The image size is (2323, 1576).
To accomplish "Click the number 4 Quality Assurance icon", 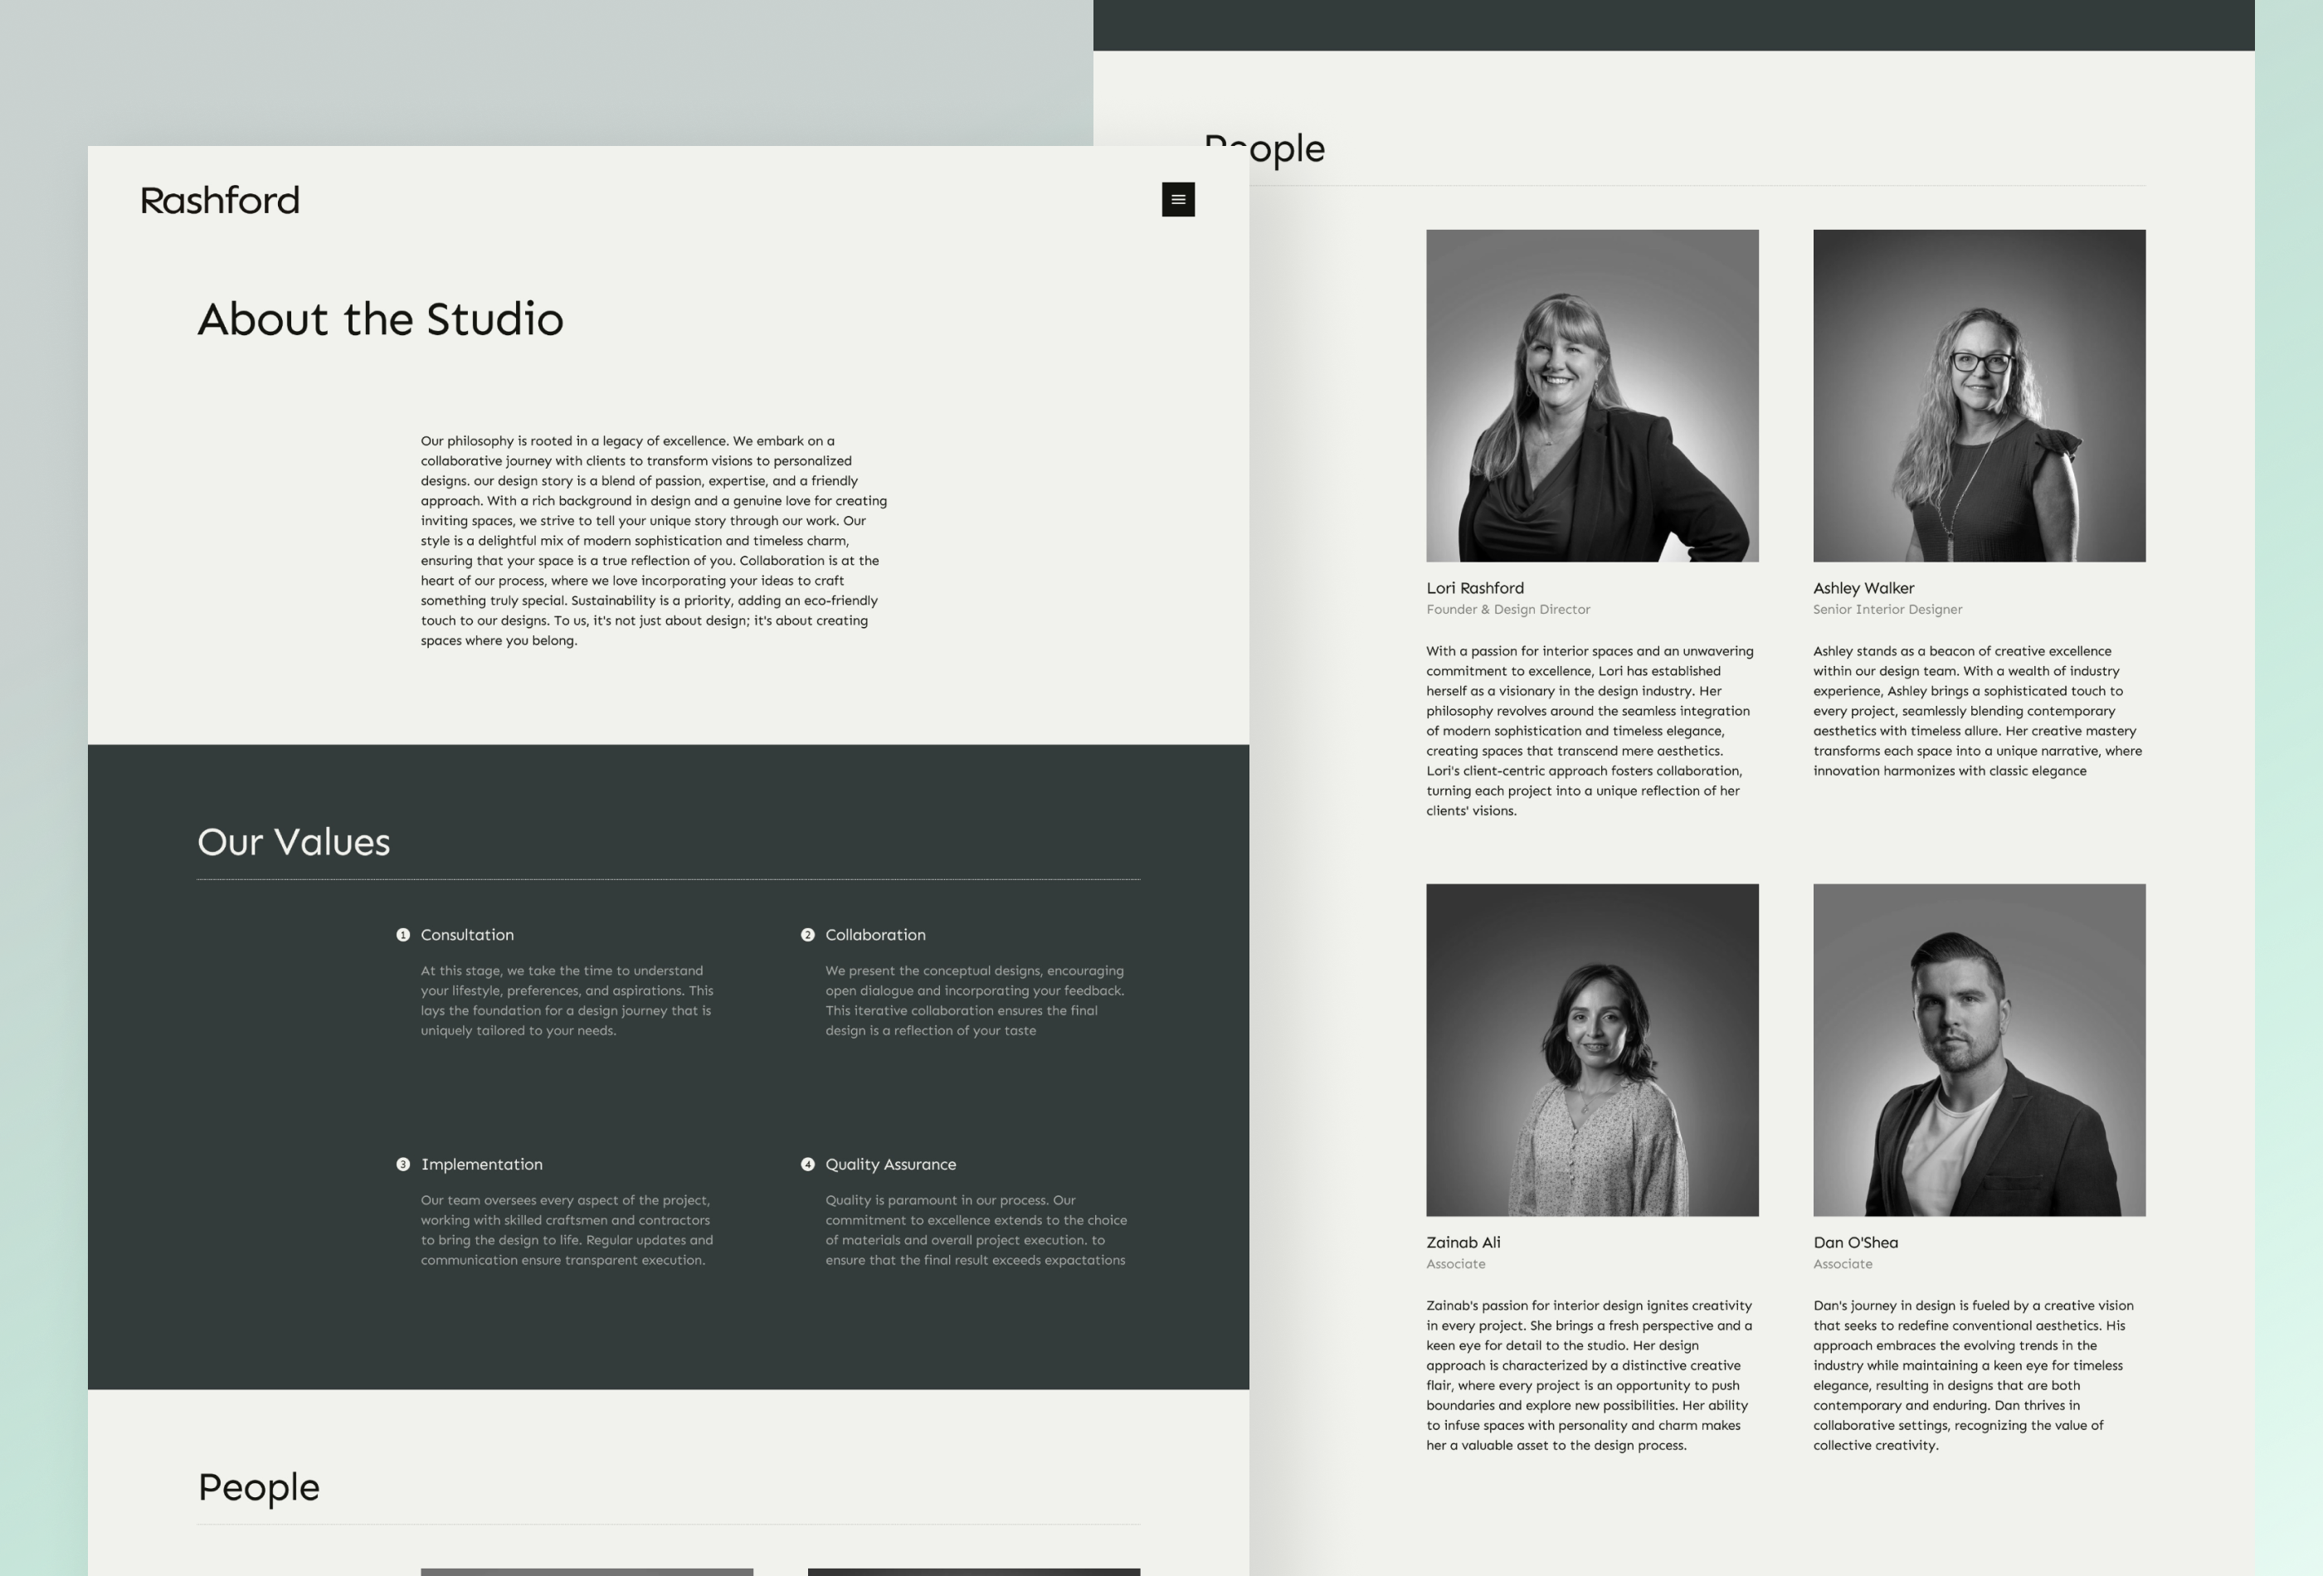I will [x=807, y=1165].
